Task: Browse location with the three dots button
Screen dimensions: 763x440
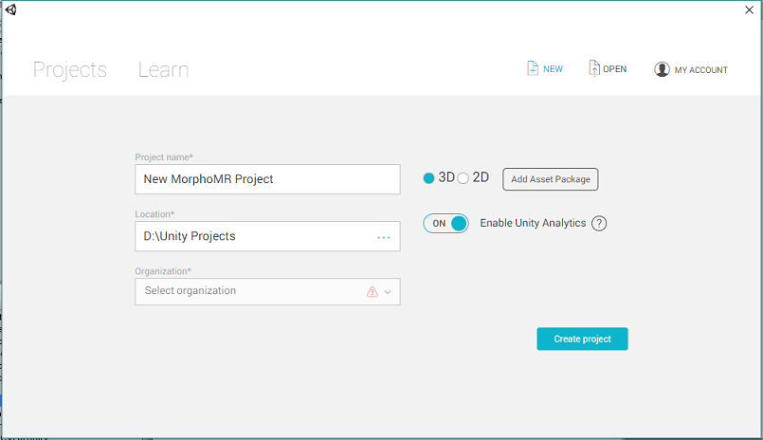Action: [x=384, y=237]
